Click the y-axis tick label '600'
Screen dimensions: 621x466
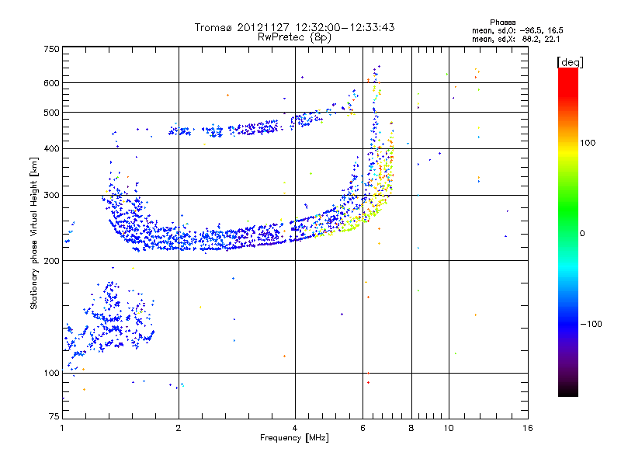click(52, 83)
